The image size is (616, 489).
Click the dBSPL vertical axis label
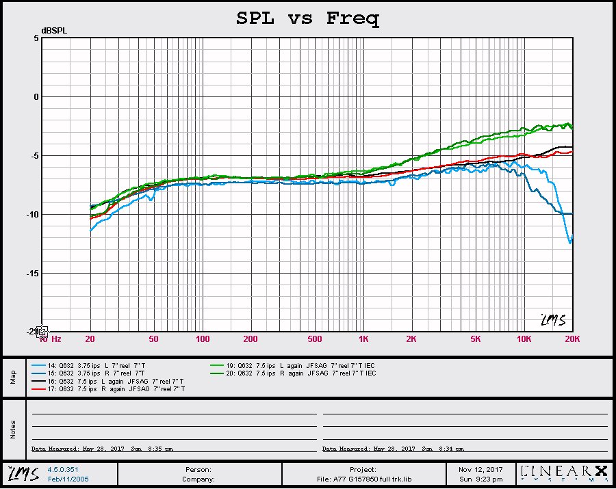tap(53, 31)
